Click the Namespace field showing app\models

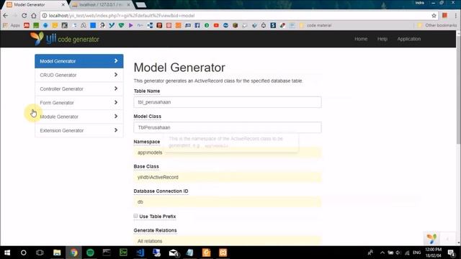pyautogui.click(x=228, y=153)
